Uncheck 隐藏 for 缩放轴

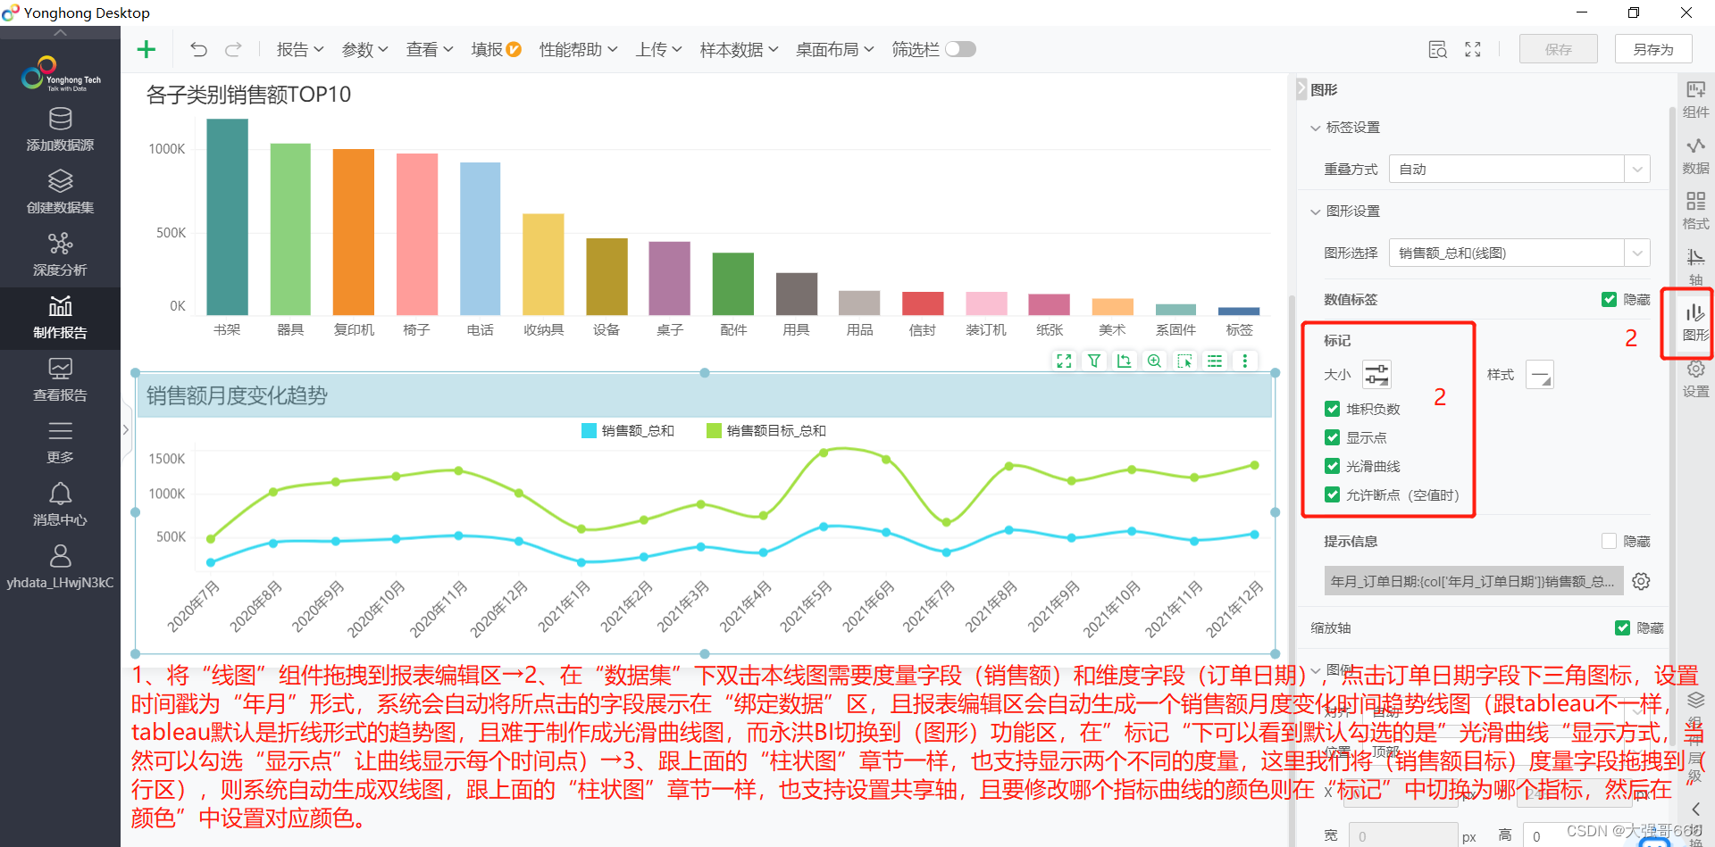pyautogui.click(x=1622, y=627)
